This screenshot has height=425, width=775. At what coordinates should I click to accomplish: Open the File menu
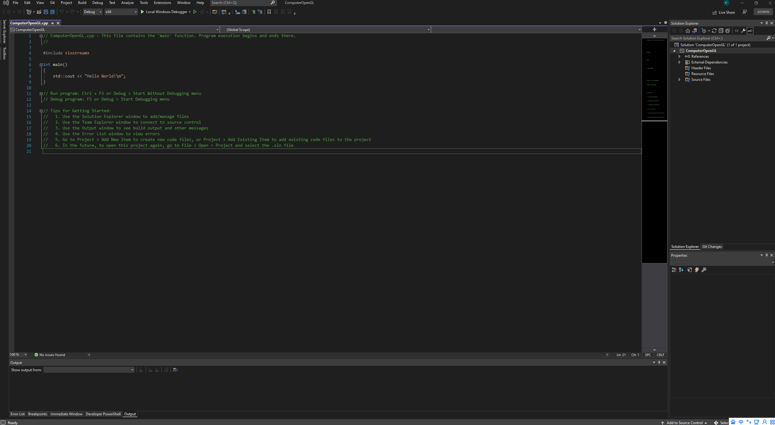click(15, 3)
